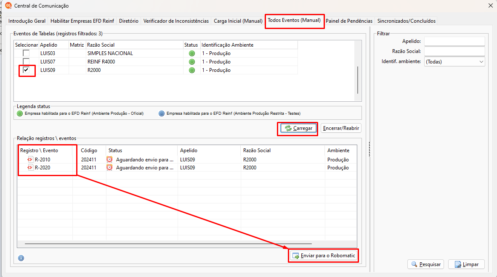Click the R-2010 event XML icon

click(x=30, y=160)
